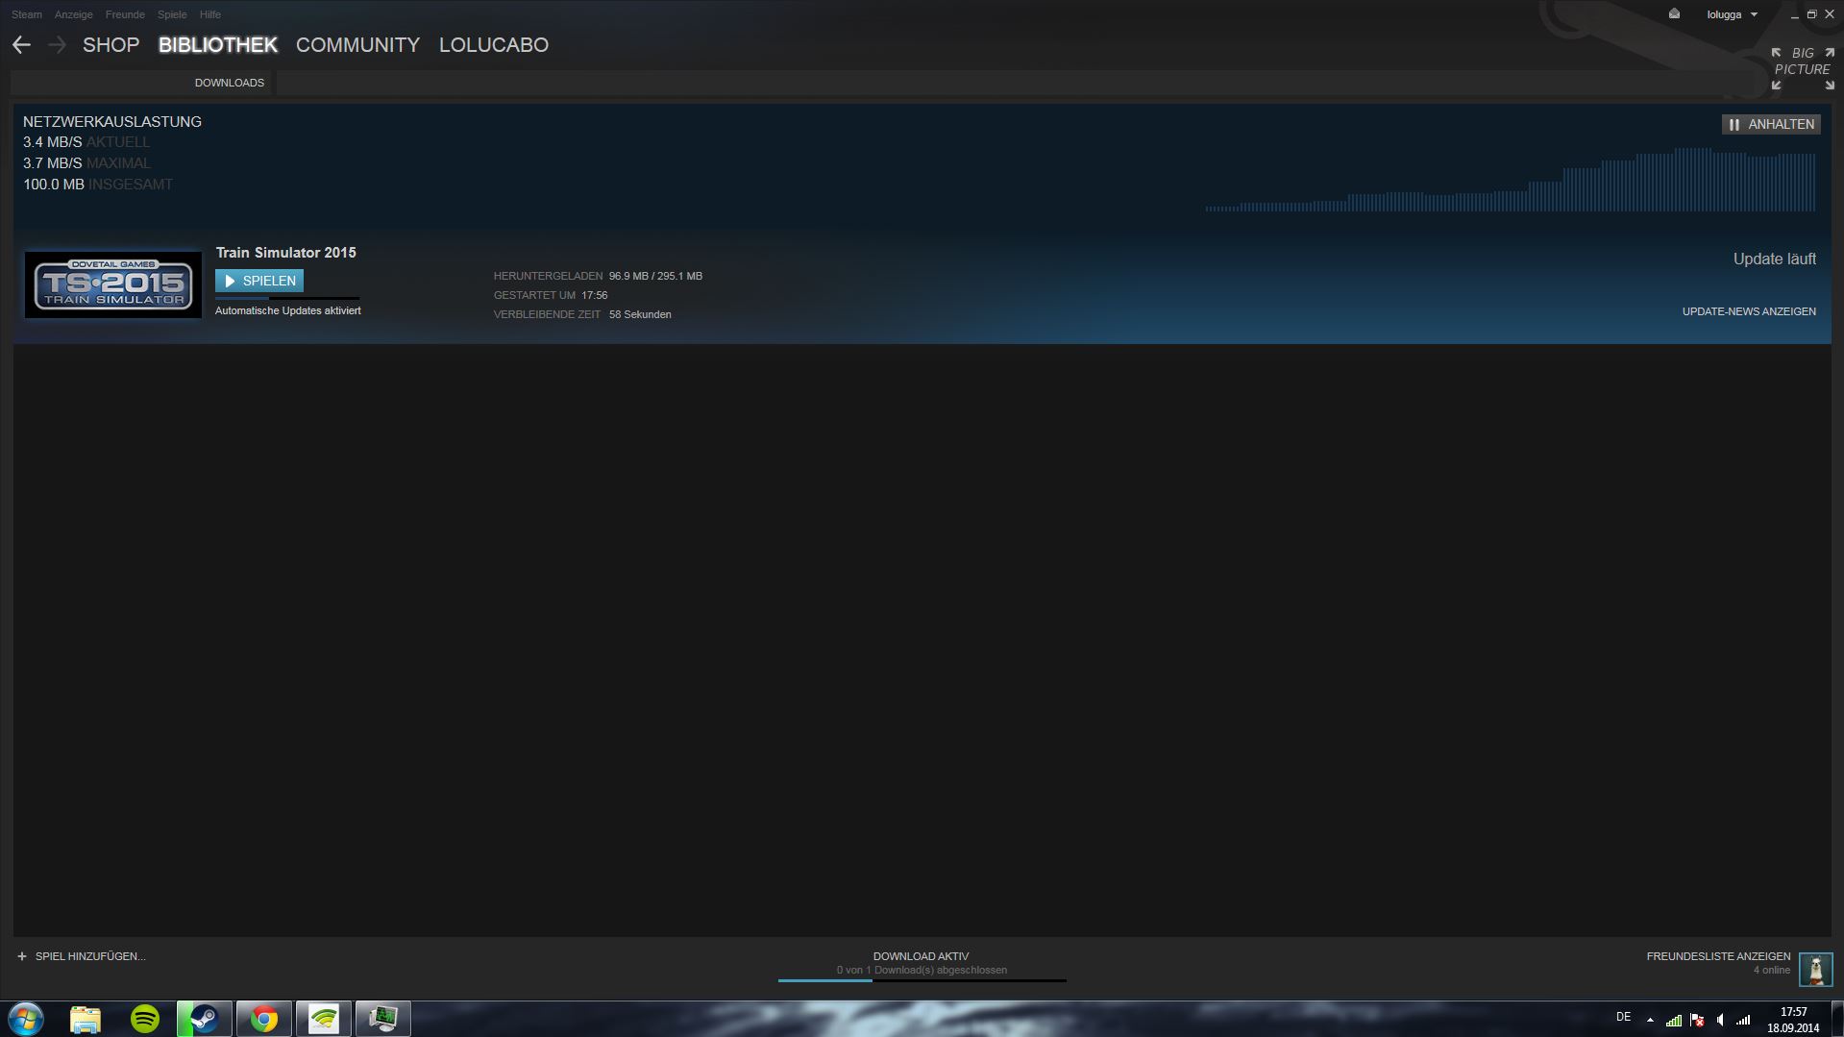
Task: Click Show Desktop at the taskbar edge
Action: (x=1837, y=1019)
